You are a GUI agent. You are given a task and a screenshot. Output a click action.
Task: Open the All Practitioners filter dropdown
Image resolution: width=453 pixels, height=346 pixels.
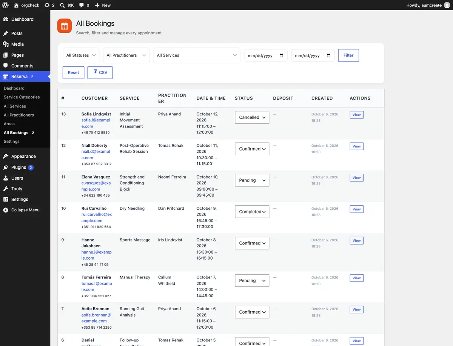point(126,55)
